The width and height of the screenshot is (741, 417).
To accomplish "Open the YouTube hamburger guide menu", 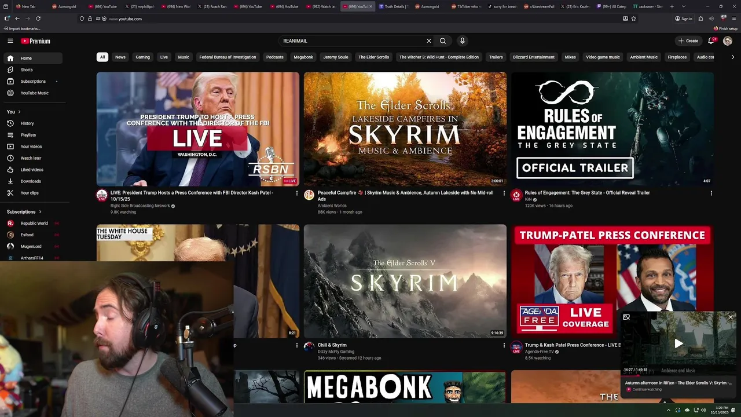I will pyautogui.click(x=10, y=41).
